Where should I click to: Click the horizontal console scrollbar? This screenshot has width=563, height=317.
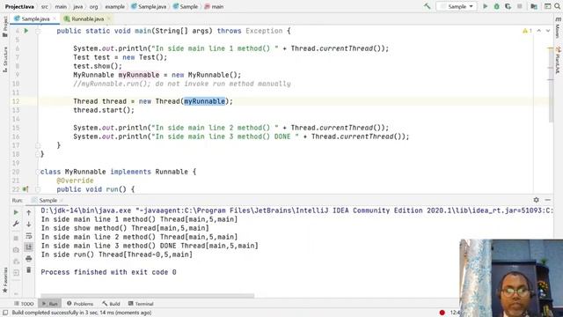(147, 296)
